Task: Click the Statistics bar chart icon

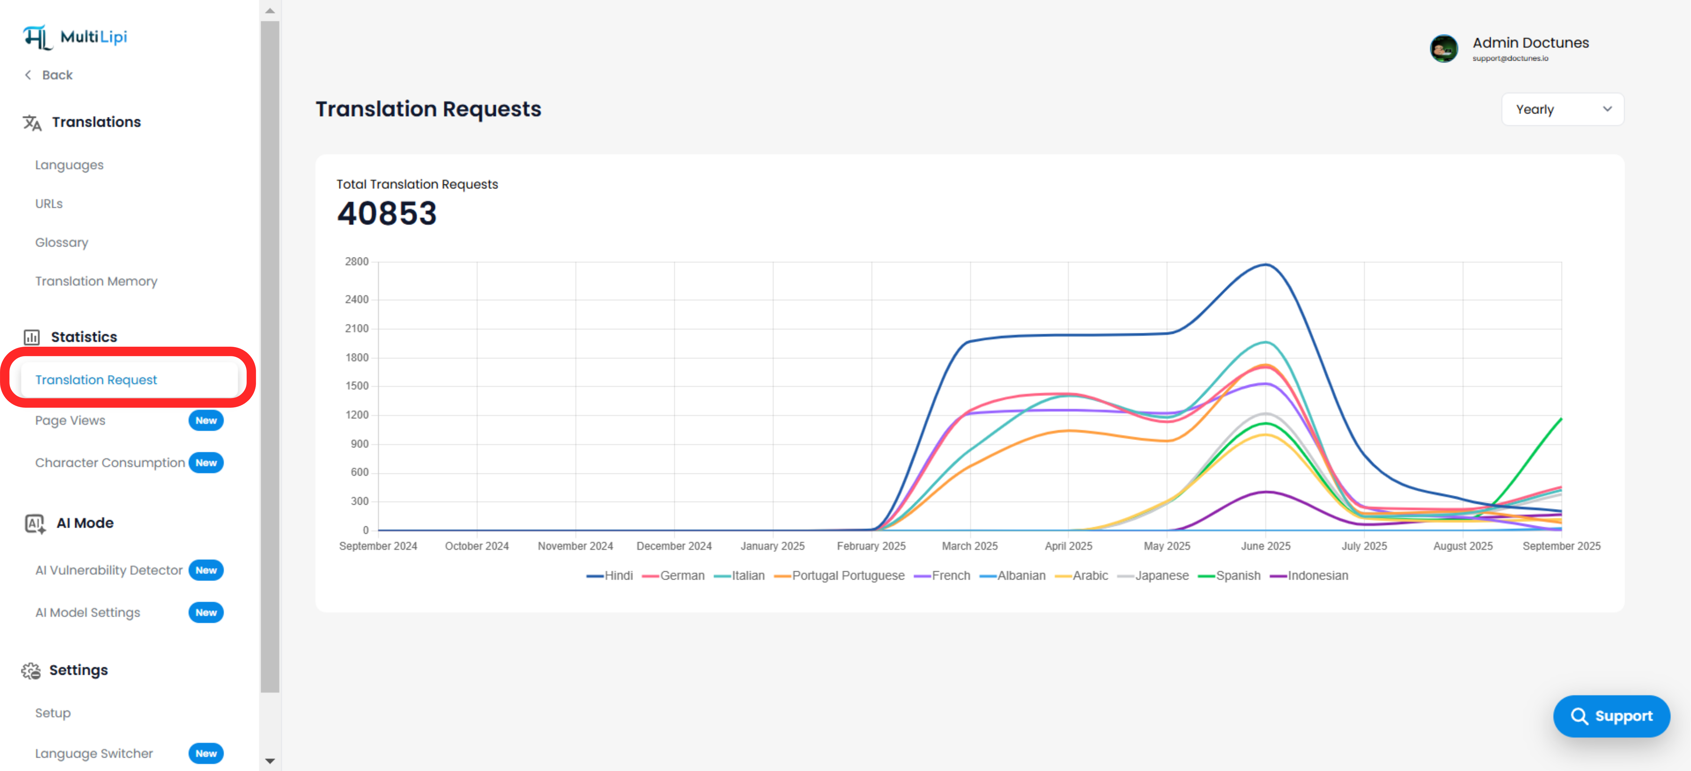Action: coord(31,337)
